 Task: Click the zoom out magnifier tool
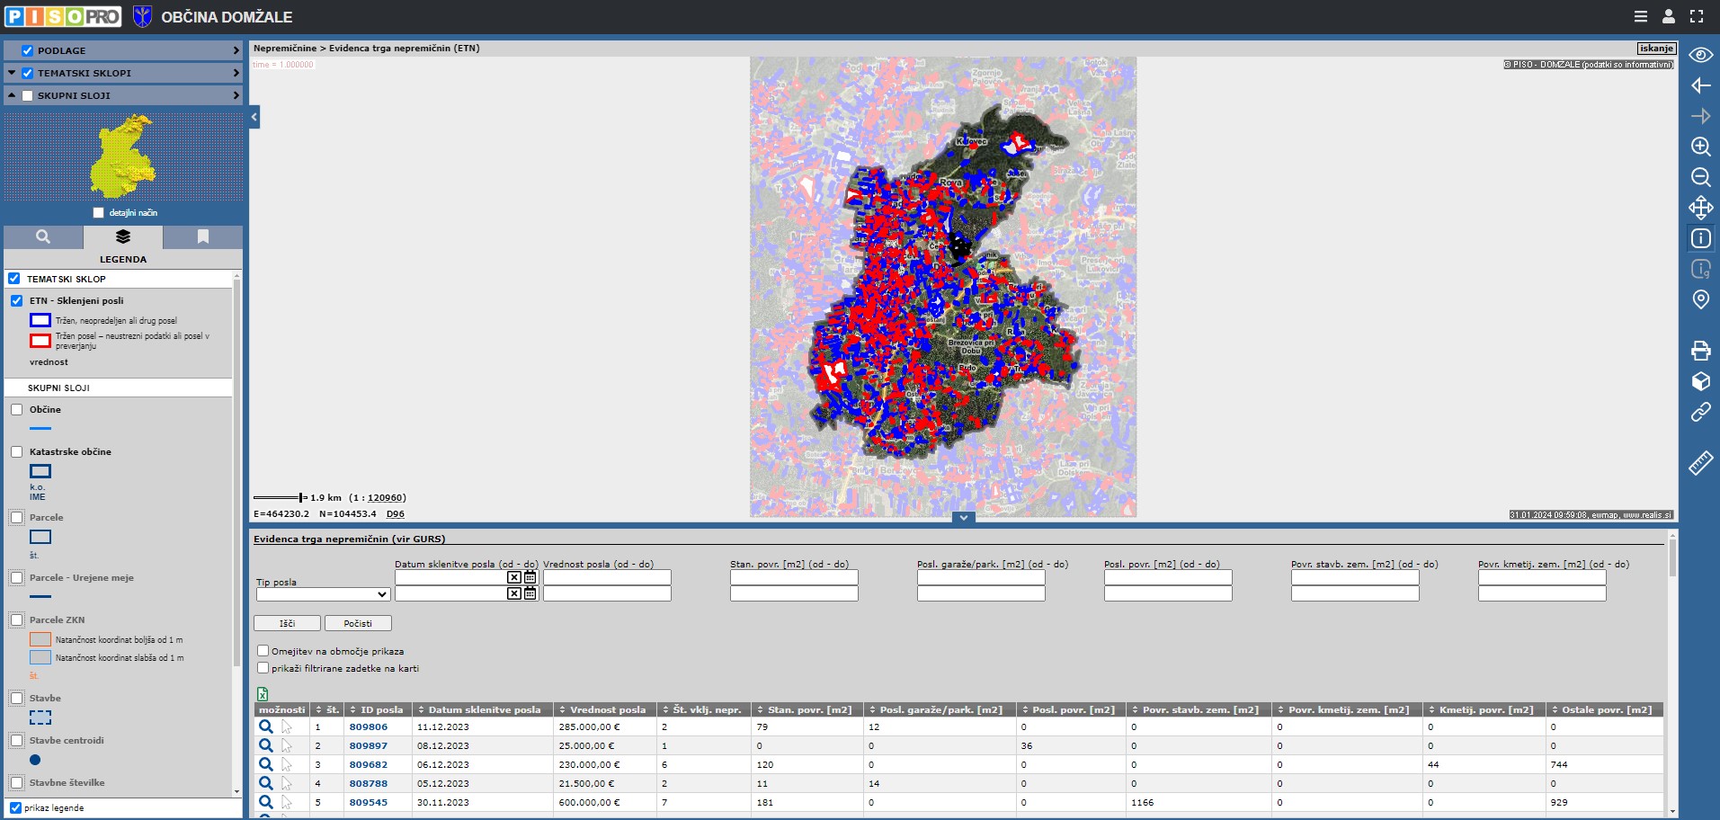coord(1699,177)
